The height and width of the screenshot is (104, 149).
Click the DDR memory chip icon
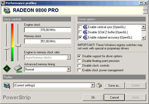coord(18,69)
